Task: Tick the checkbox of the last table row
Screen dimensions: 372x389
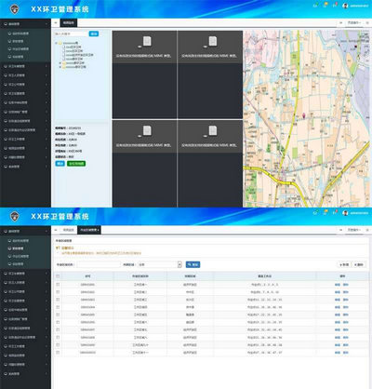Action: [58, 353]
